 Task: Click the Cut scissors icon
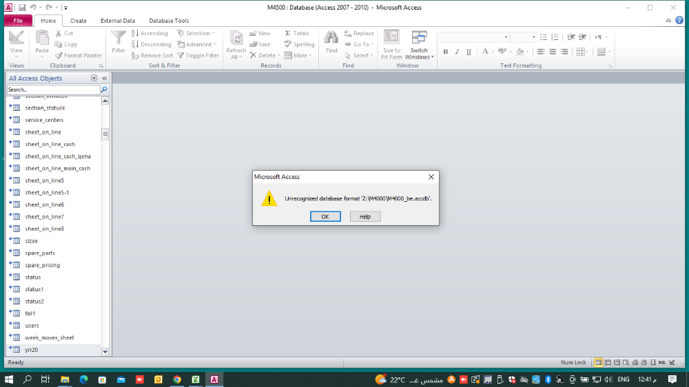(x=59, y=33)
